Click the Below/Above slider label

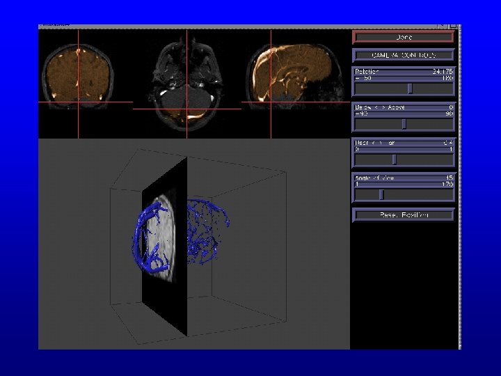tap(380, 107)
